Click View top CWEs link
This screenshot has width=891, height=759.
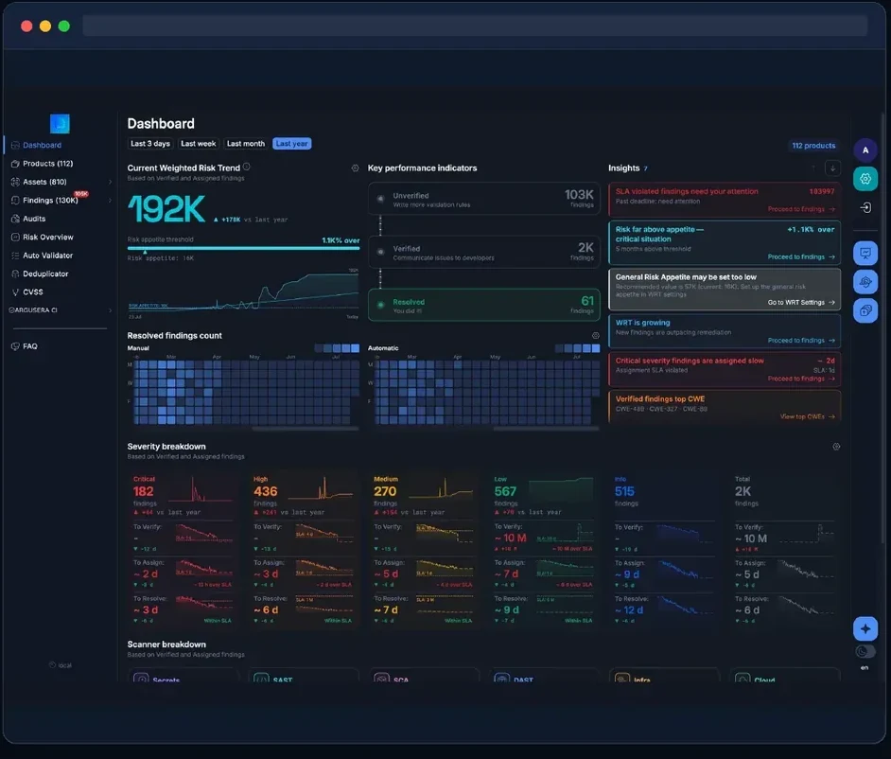(x=808, y=416)
